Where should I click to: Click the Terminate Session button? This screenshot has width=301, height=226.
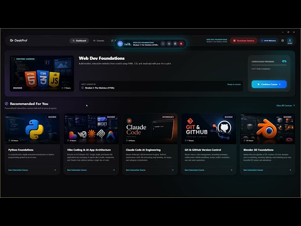(x=244, y=40)
